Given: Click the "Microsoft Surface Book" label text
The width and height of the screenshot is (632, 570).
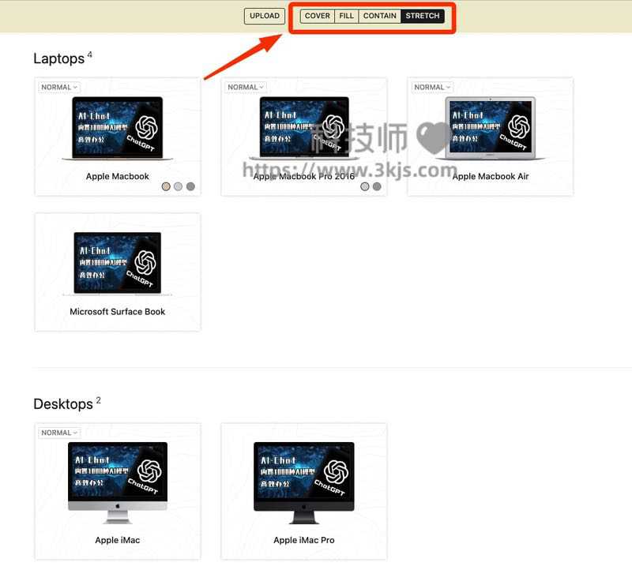Looking at the screenshot, I should point(117,312).
